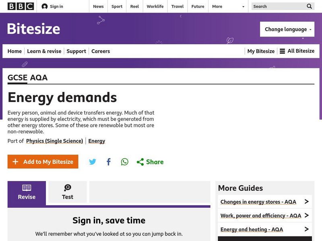Select the search magnifying glass icon
Viewport: 322px width, 241px height.
[x=309, y=6]
